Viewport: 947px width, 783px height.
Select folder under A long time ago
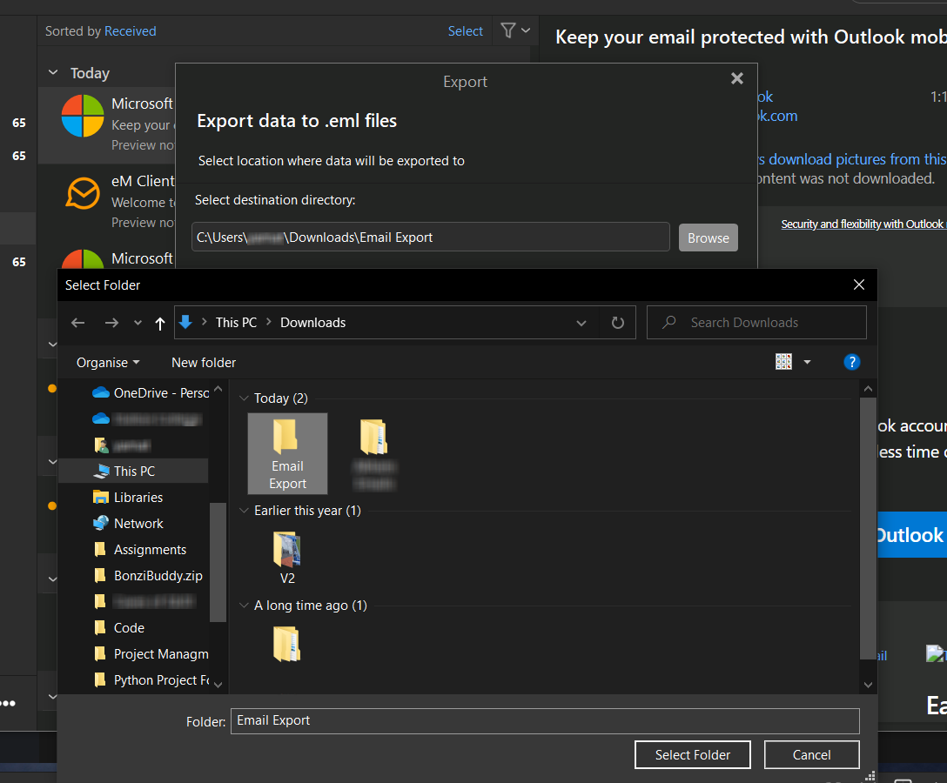pos(286,644)
